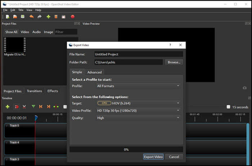Image resolution: width=252 pixels, height=166 pixels.
Task: Open the Quality dropdown set to High
Action: click(x=138, y=117)
